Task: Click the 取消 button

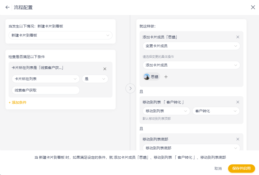Action: (218, 169)
